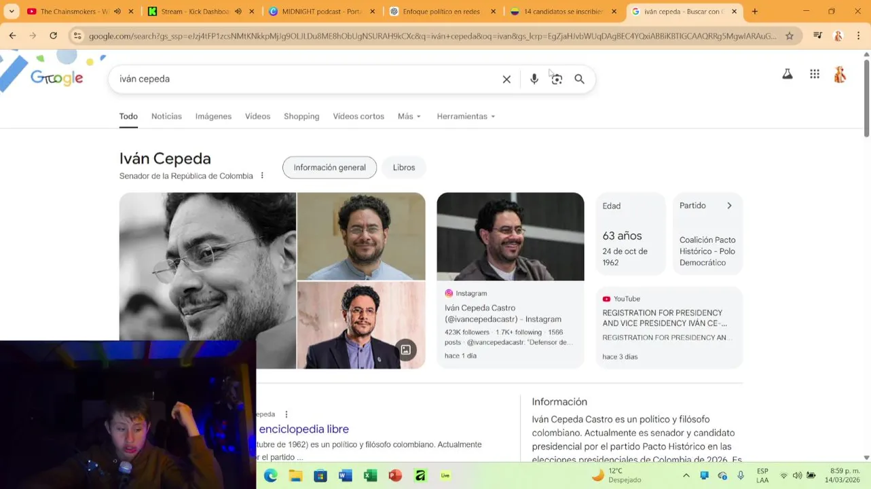
Task: Open Microsoft Store from taskbar
Action: pos(320,475)
